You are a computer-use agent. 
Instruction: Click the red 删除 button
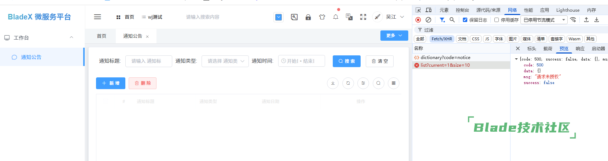point(143,83)
